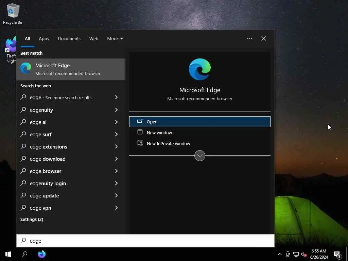Screen dimensions: 348x261
Task: Close the search panel
Action: 264,39
